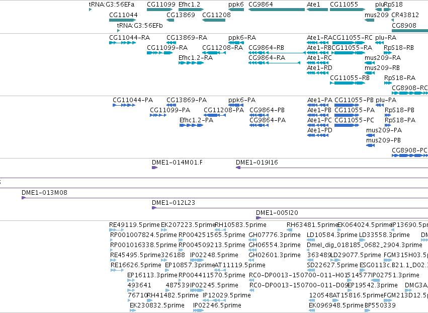Viewport: 428px width, 313px height.
Task: Select the CG11099-PA protein feature
Action: 158,115
